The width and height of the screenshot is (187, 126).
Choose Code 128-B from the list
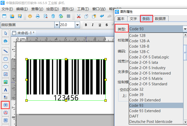tap(156, 46)
